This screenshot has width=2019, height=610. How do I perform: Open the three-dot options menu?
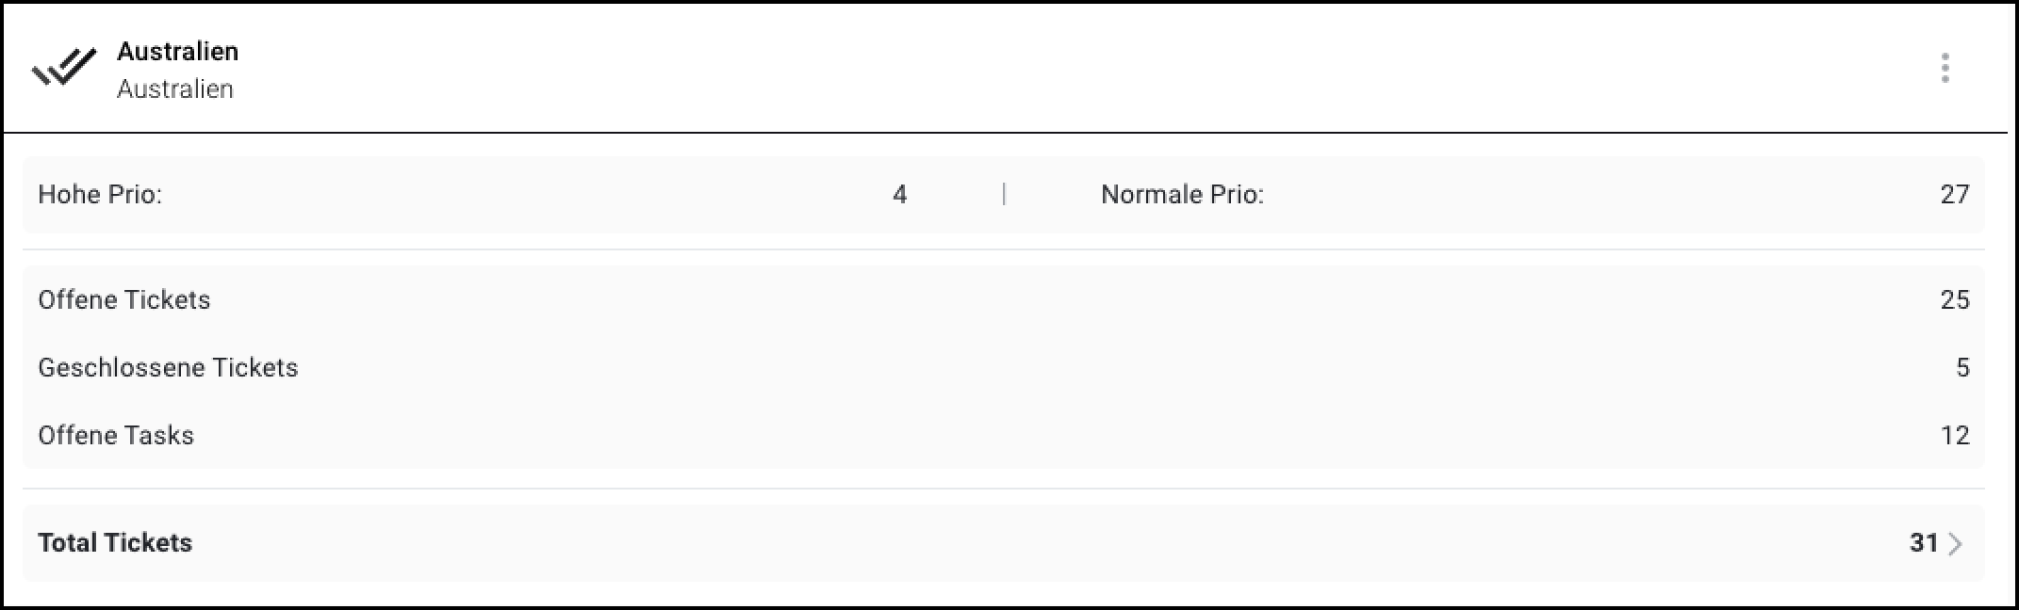(x=1945, y=68)
